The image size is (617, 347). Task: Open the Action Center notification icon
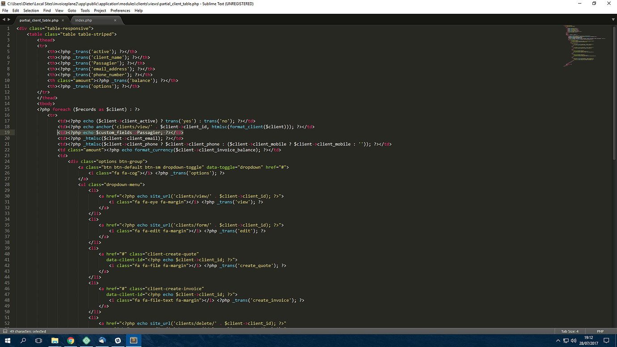(x=606, y=341)
